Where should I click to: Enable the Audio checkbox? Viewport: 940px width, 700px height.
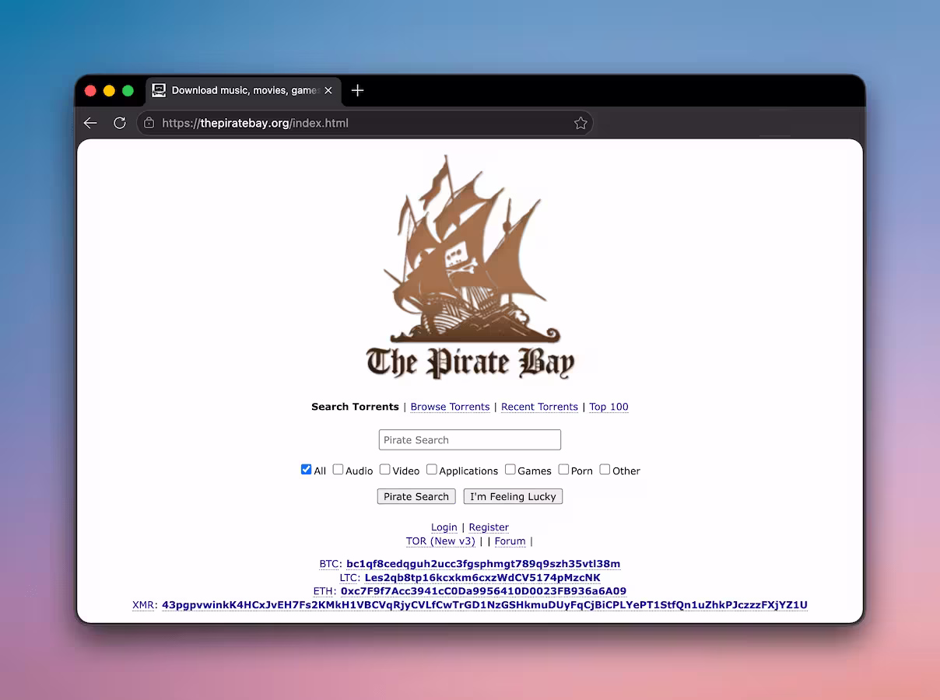[338, 469]
